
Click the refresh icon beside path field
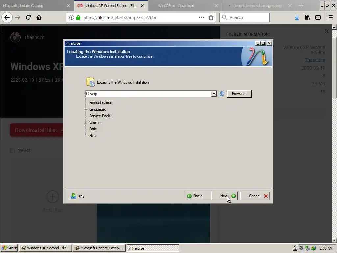click(222, 94)
